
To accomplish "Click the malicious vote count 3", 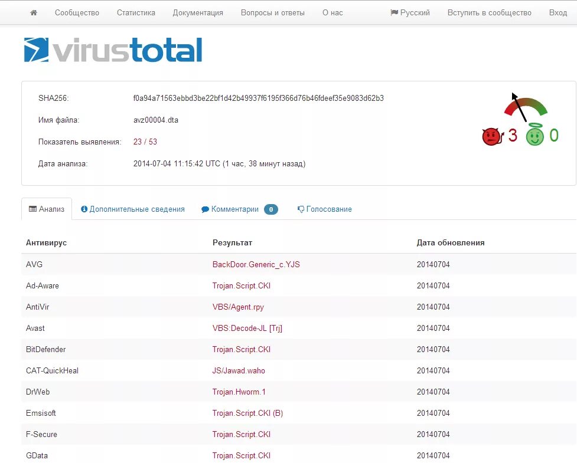I will click(513, 135).
